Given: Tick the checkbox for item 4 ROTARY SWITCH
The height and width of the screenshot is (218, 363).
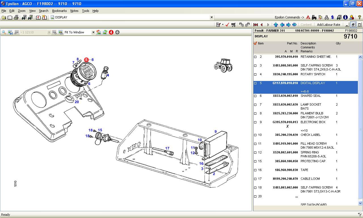Looking at the screenshot, I should coord(255,74).
